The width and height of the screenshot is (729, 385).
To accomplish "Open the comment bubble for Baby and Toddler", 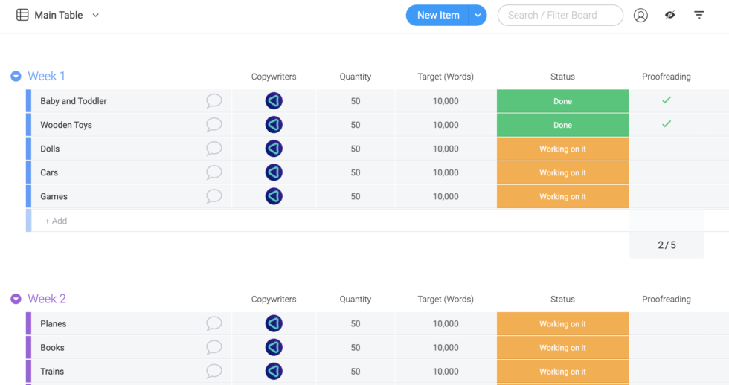I will point(214,101).
